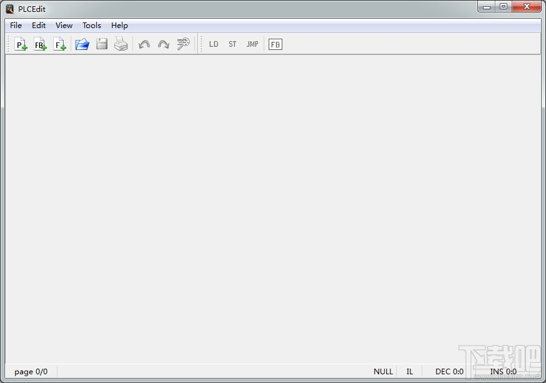Create a new Function with F+ icon

(60, 44)
